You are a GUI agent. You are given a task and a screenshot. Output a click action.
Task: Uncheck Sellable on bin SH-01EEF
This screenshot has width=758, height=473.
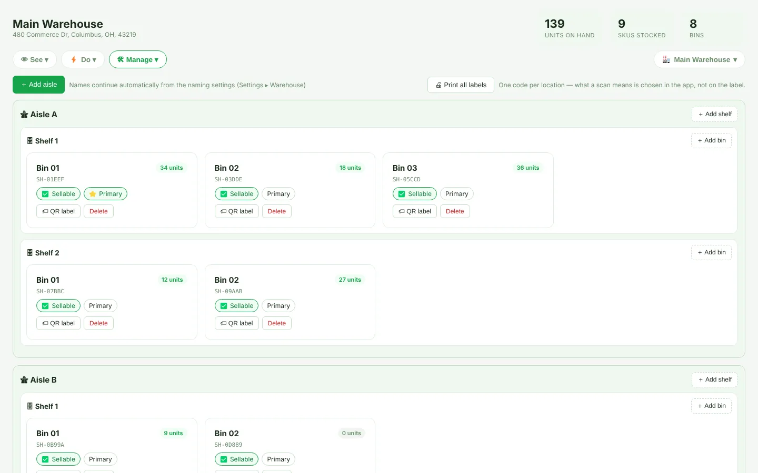[45, 194]
